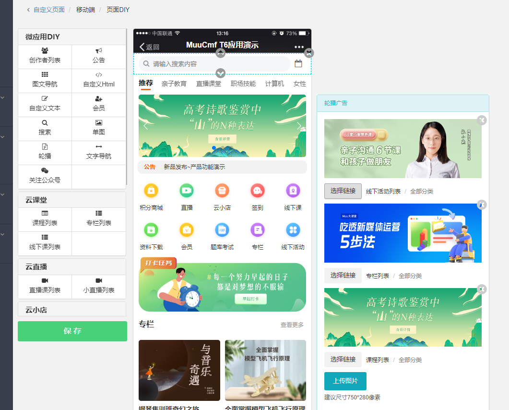Image resolution: width=509 pixels, height=410 pixels.
Task: Click 选择链接 for 专栏列表 image
Action: pyautogui.click(x=343, y=276)
